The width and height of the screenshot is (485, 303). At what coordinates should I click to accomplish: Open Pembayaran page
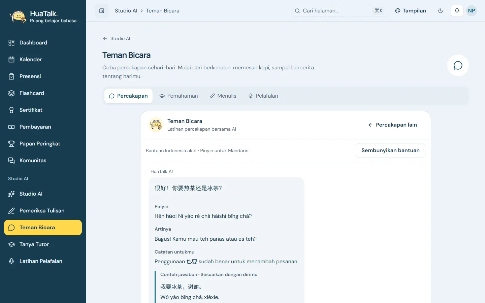43,127
